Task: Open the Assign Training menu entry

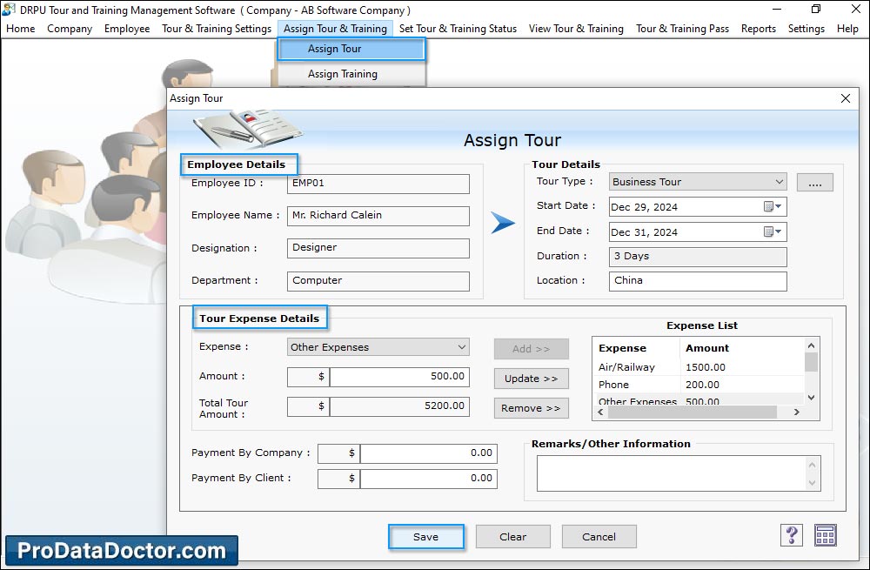Action: click(343, 74)
